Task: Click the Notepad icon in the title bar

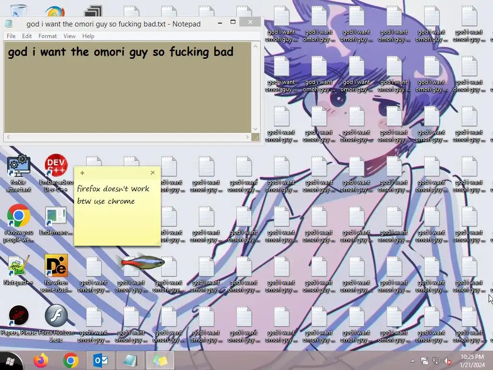Action: tap(9, 24)
